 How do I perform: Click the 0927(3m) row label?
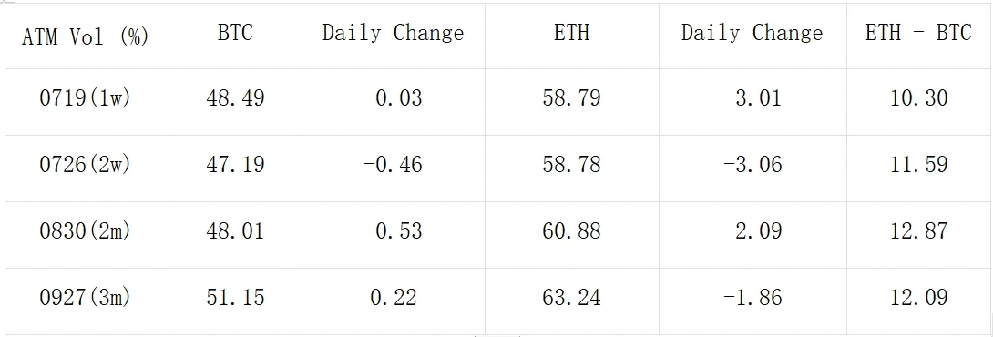tap(87, 301)
